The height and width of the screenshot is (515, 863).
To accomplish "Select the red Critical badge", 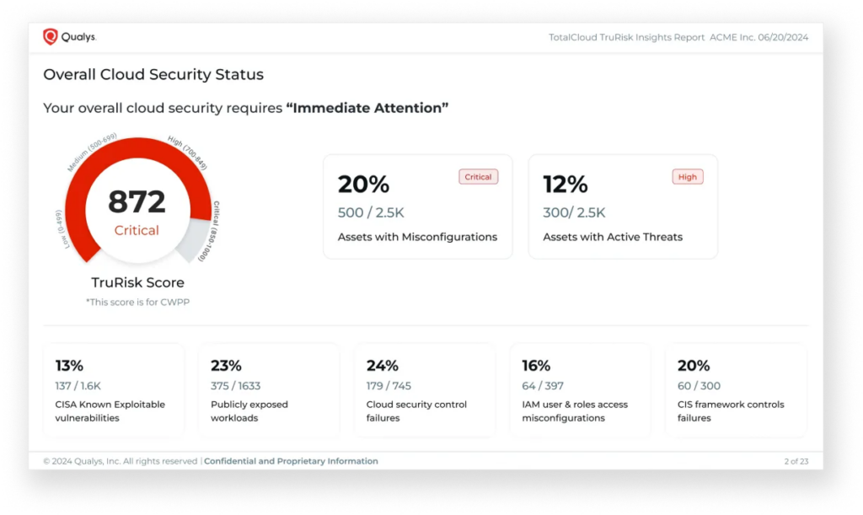I will point(479,177).
